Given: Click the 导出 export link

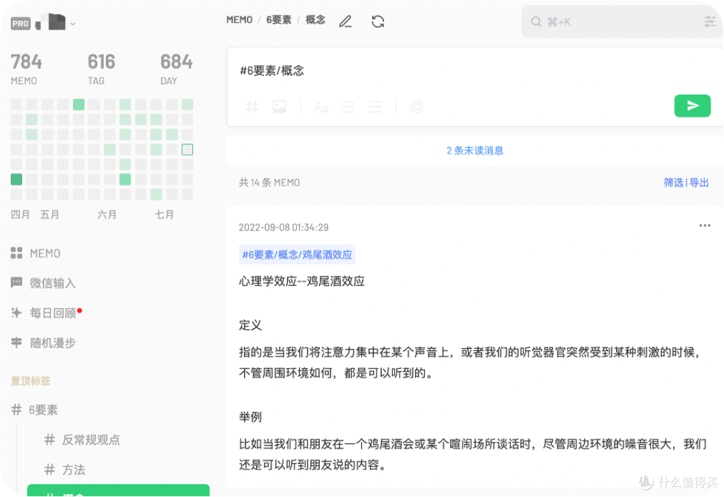Looking at the screenshot, I should (699, 182).
